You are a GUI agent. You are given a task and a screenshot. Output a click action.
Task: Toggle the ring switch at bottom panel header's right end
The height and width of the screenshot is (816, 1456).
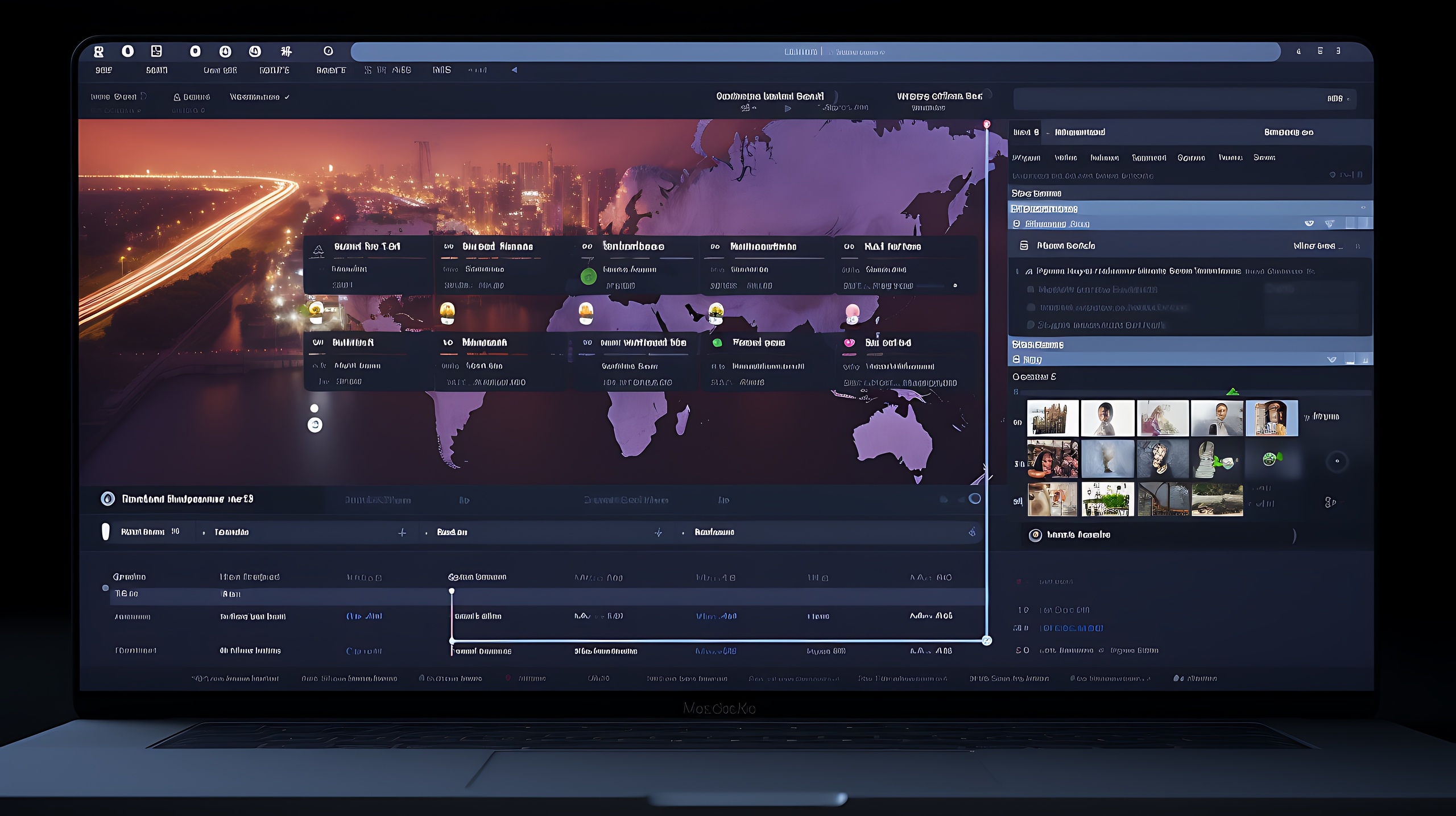tap(974, 499)
